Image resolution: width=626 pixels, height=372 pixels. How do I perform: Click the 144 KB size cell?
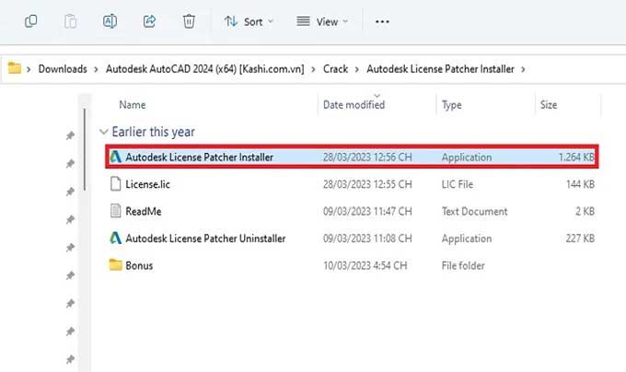580,184
